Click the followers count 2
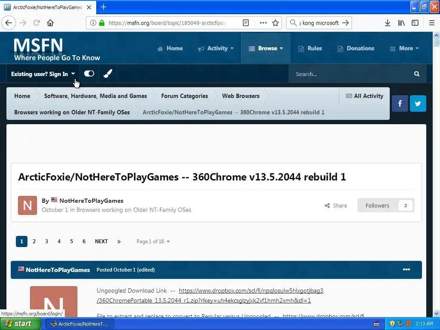Screen dimensions: 440x330 point(406,205)
